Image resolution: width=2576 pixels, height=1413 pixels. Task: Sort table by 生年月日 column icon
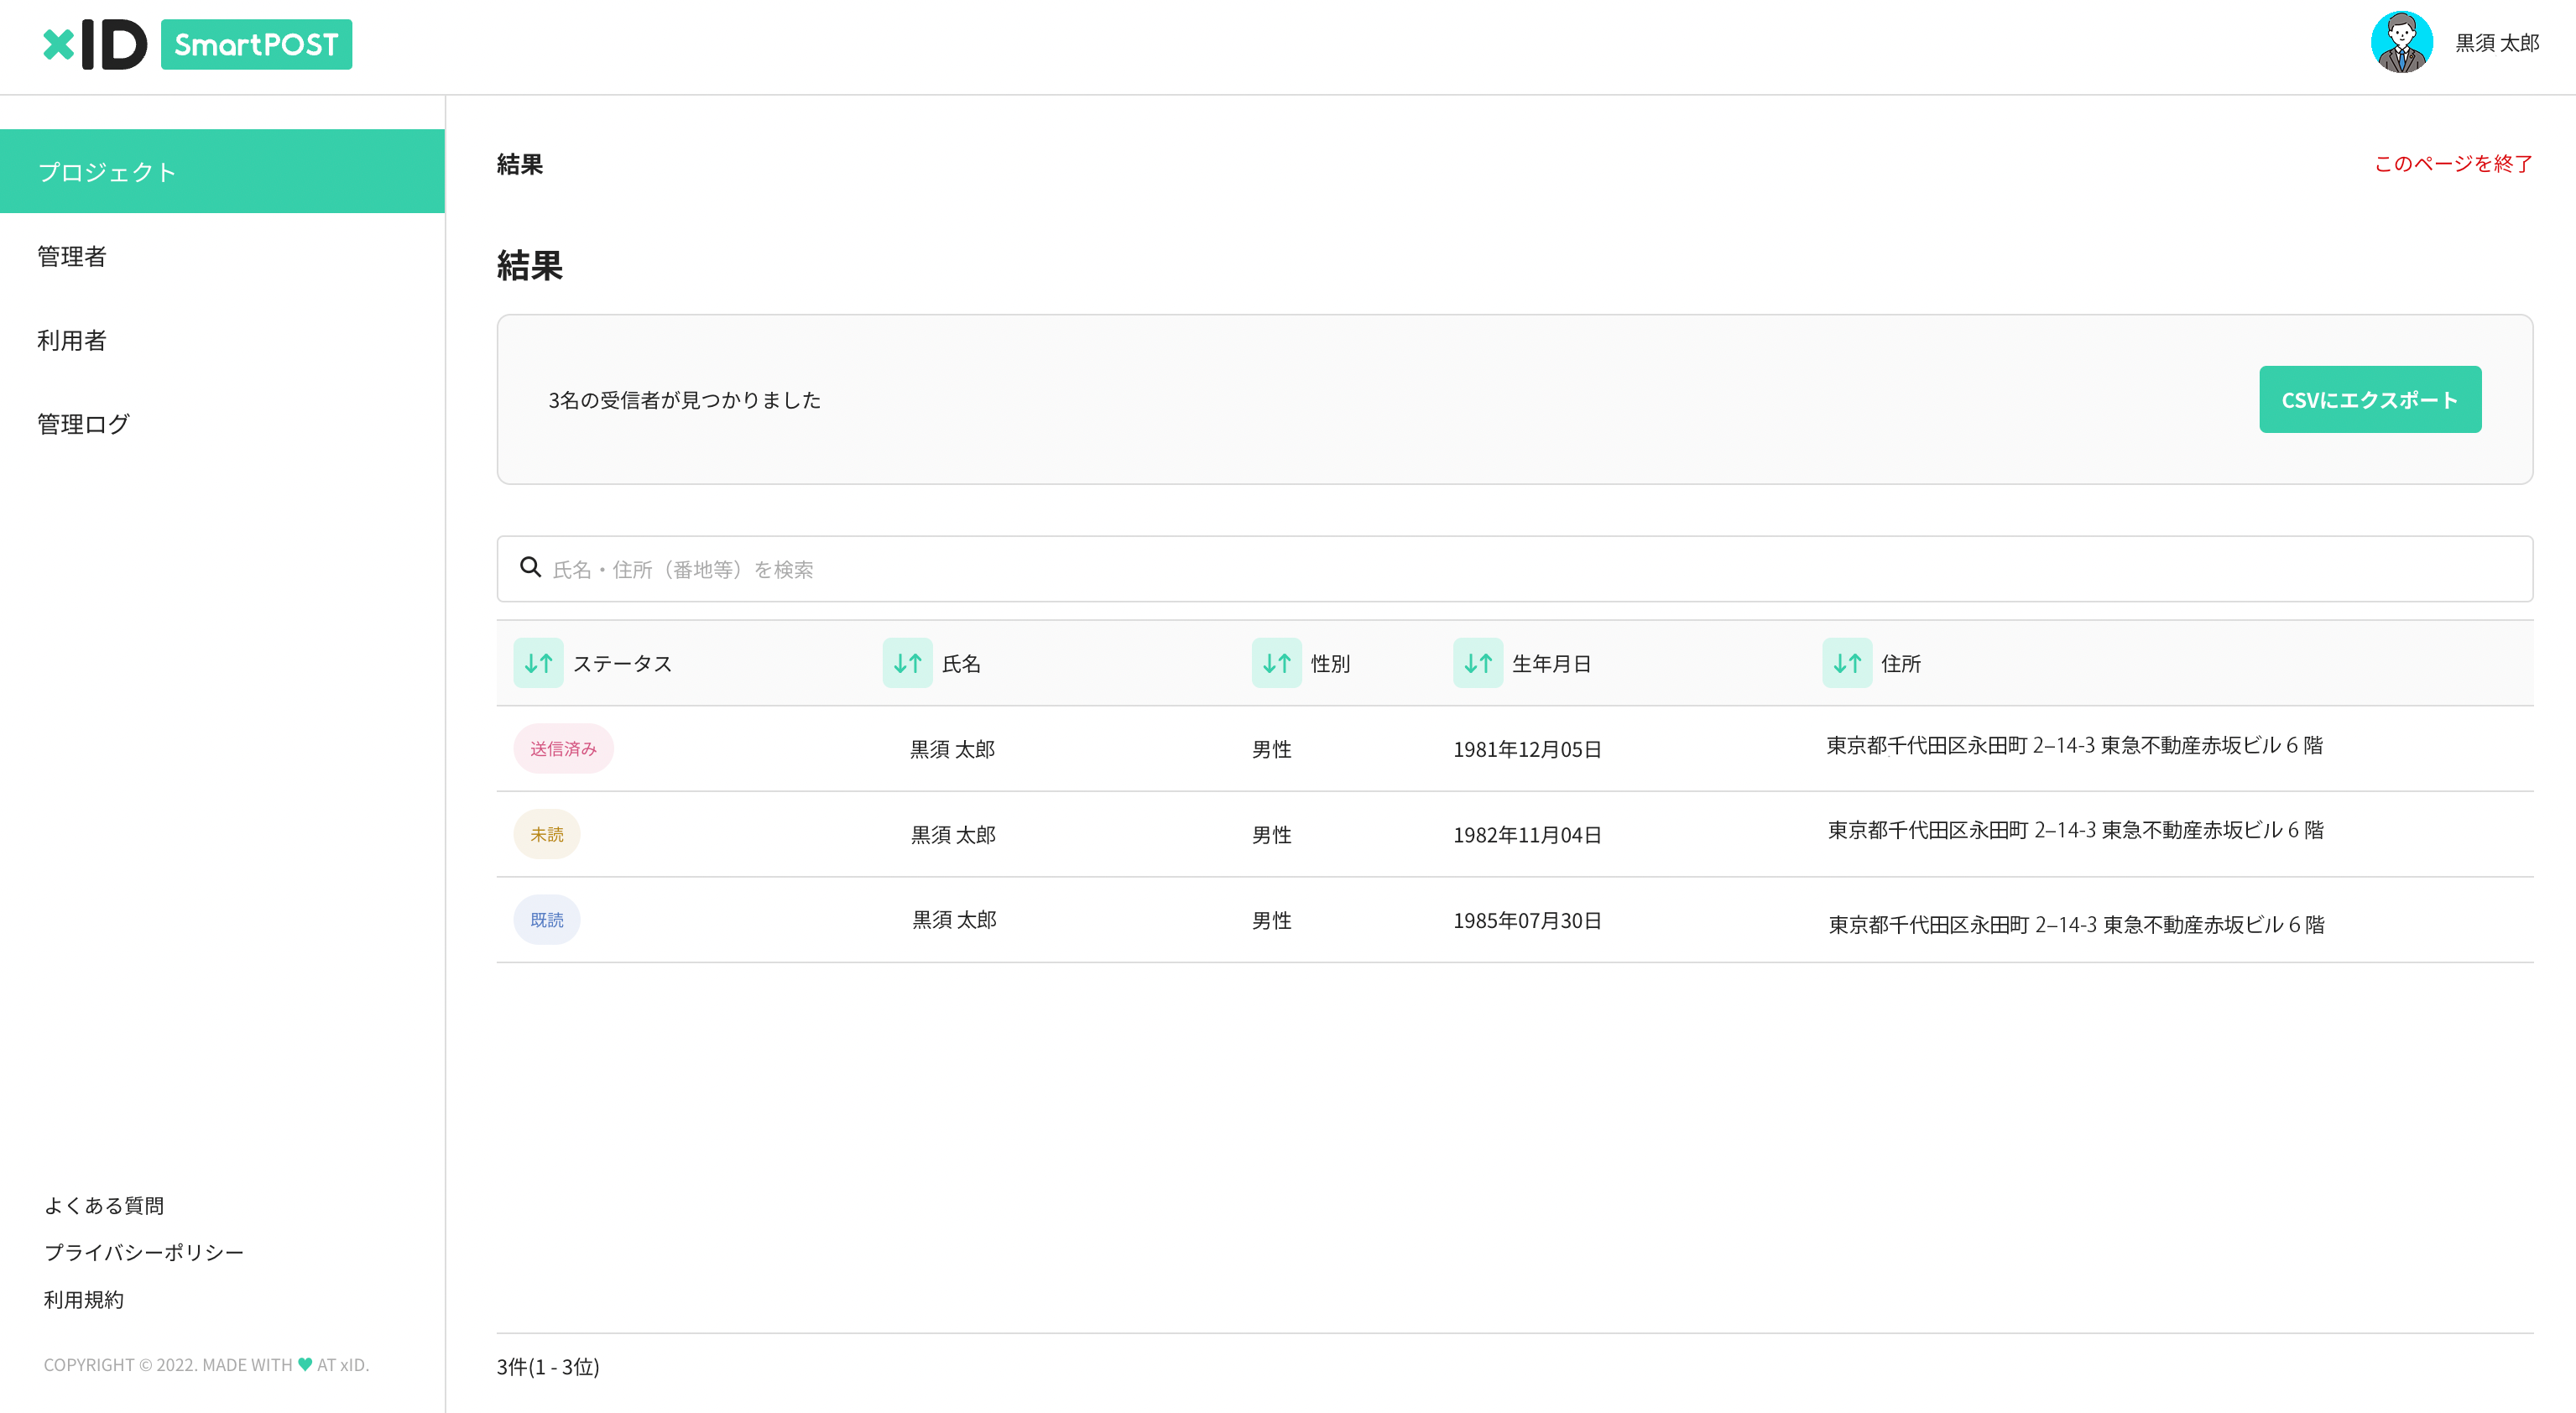pos(1477,663)
